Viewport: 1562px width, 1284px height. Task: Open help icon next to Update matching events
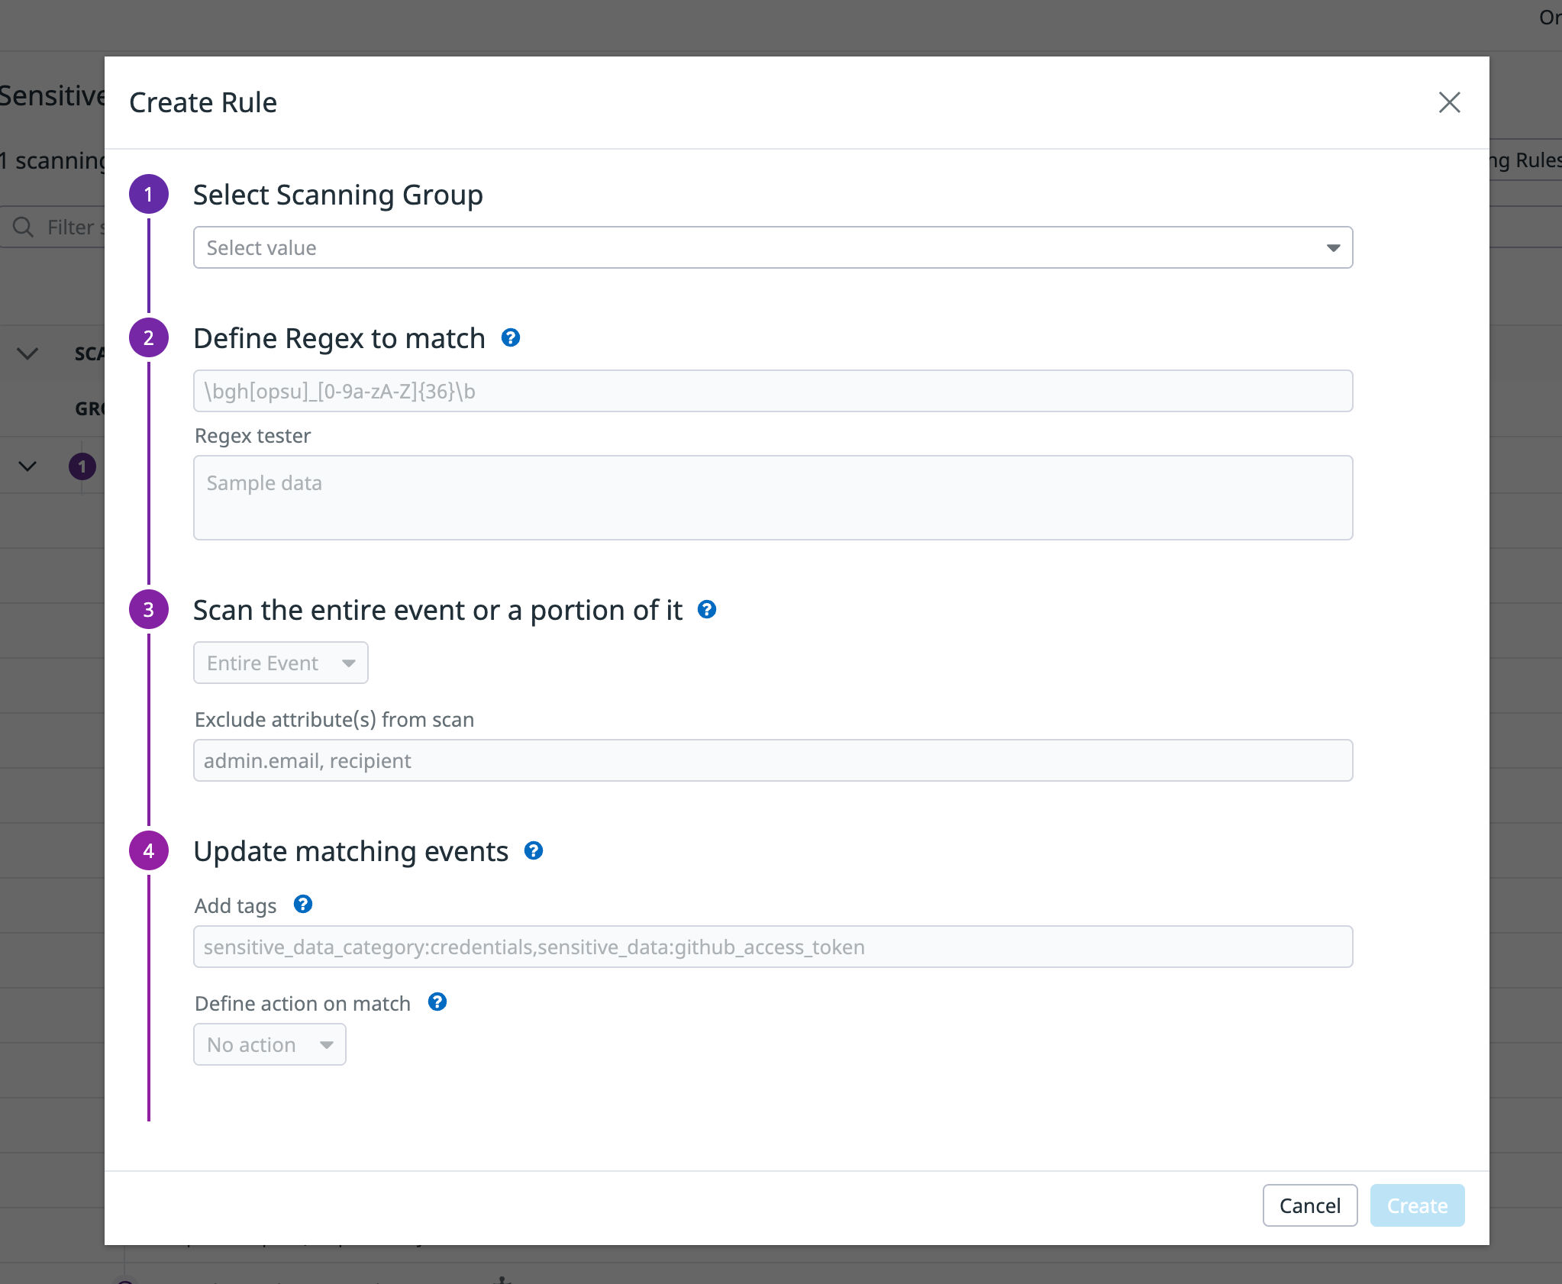(x=534, y=850)
